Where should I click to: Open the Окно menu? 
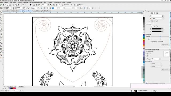[x=64, y=2]
